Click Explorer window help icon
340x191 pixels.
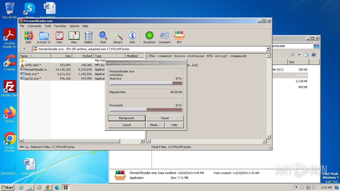(314, 55)
